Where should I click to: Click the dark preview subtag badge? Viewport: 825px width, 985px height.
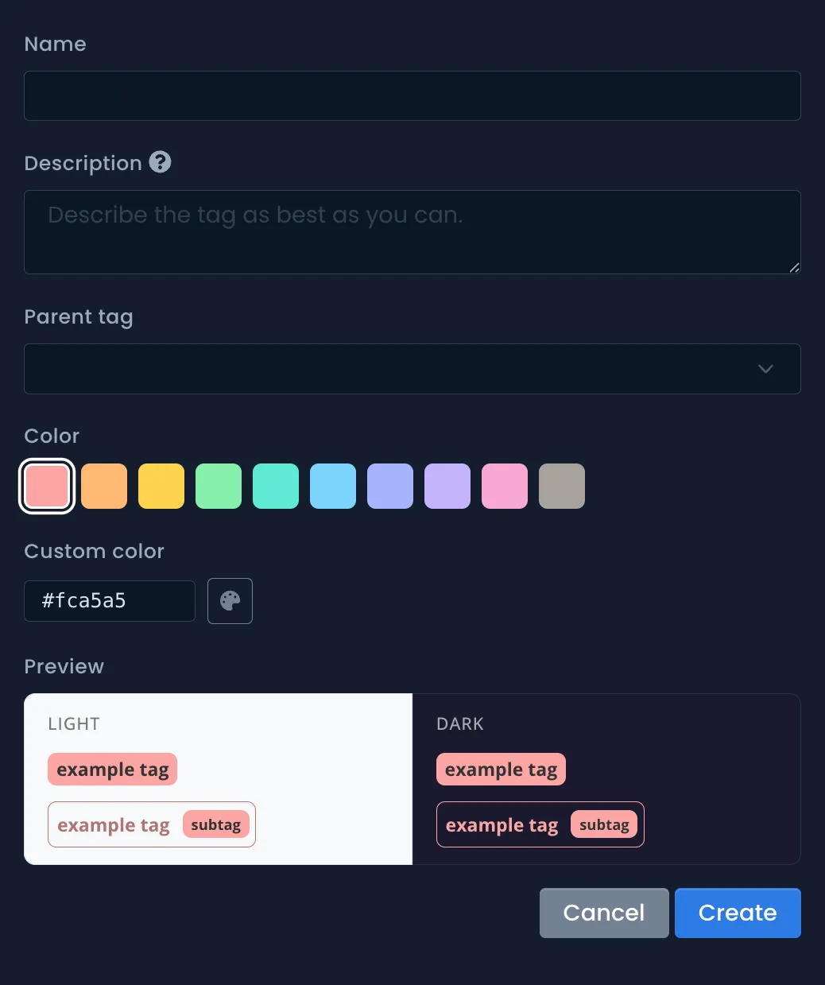[604, 825]
